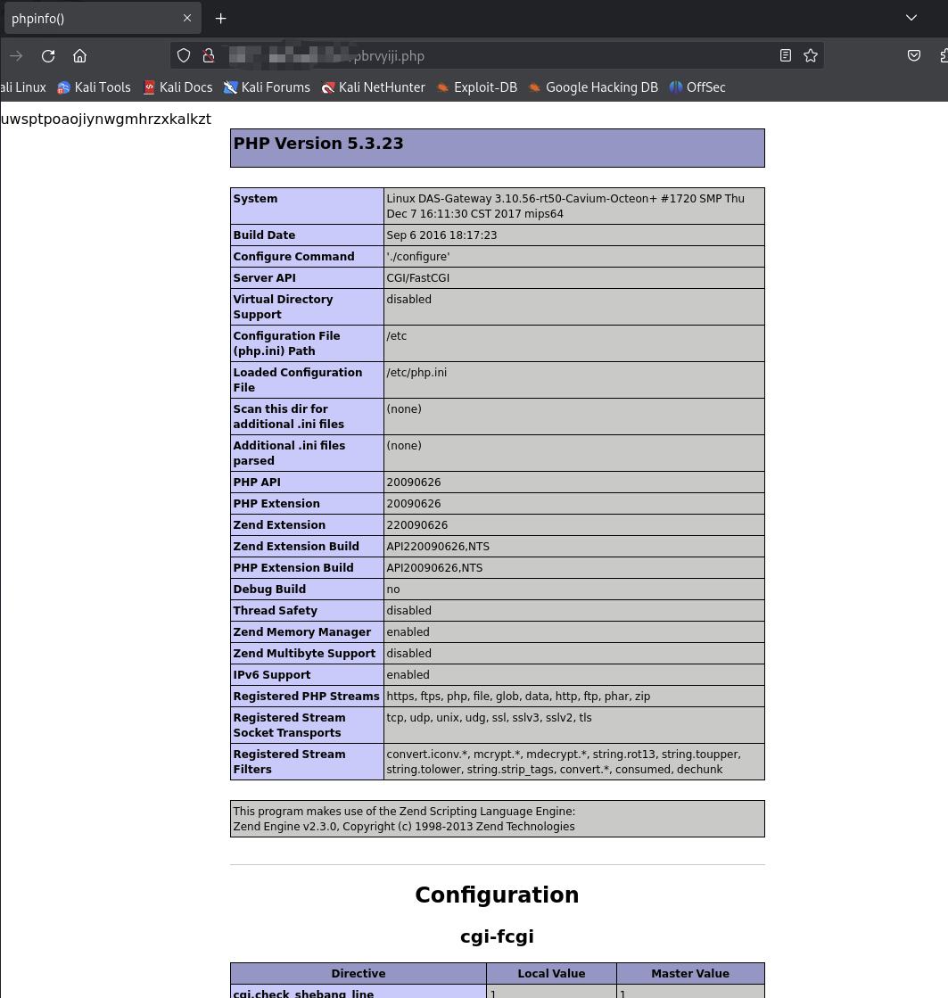This screenshot has height=998, width=948.
Task: Click the Zend Multibyte Support label
Action: (x=307, y=654)
